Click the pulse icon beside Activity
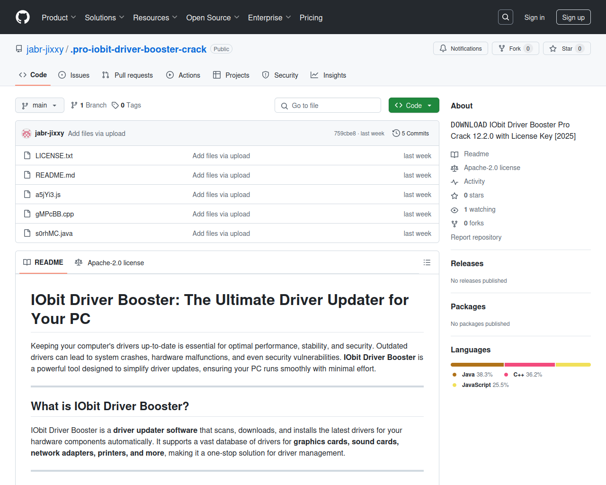 pos(454,182)
